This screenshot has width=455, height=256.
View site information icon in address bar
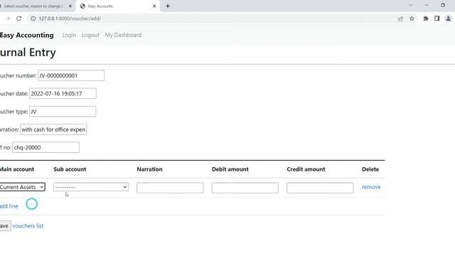tap(33, 18)
